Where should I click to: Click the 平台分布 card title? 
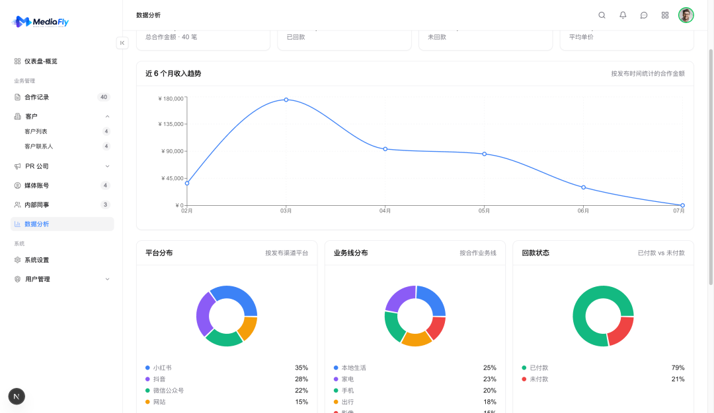(x=159, y=253)
